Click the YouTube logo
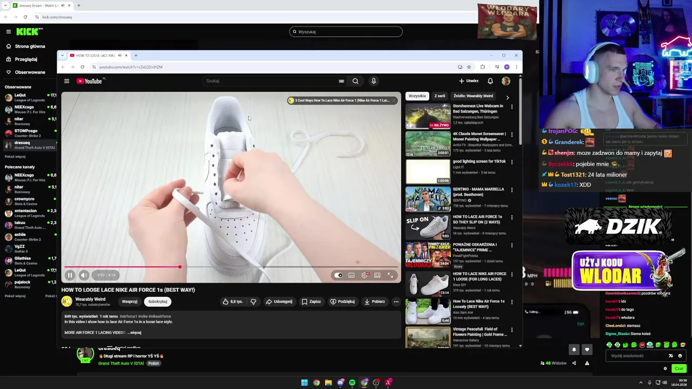Image resolution: width=692 pixels, height=389 pixels. [x=89, y=81]
